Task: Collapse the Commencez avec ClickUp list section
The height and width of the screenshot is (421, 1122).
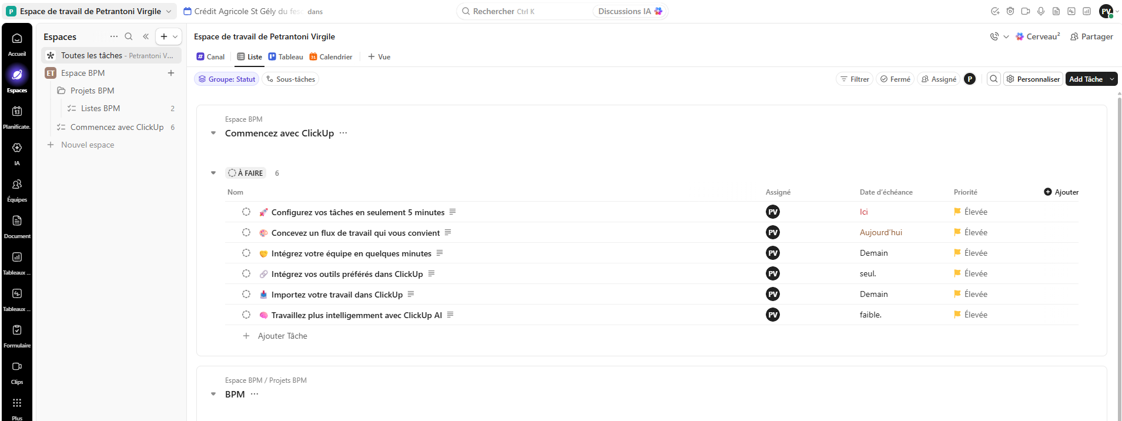Action: [x=213, y=133]
